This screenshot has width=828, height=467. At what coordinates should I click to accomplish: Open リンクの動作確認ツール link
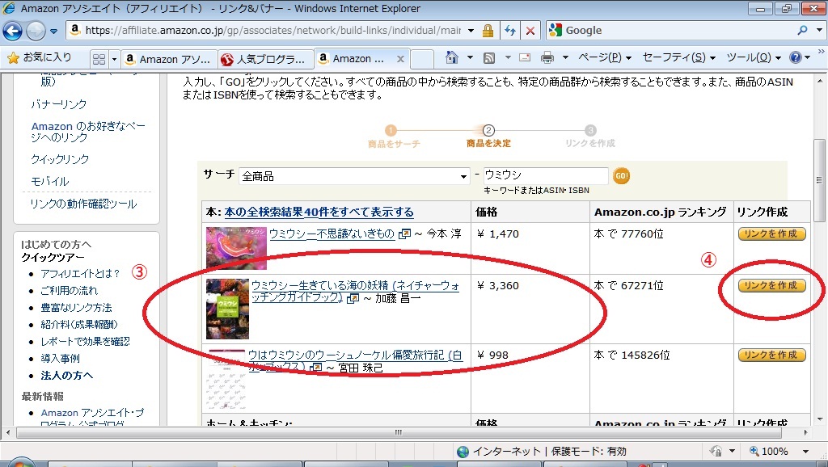pos(83,204)
